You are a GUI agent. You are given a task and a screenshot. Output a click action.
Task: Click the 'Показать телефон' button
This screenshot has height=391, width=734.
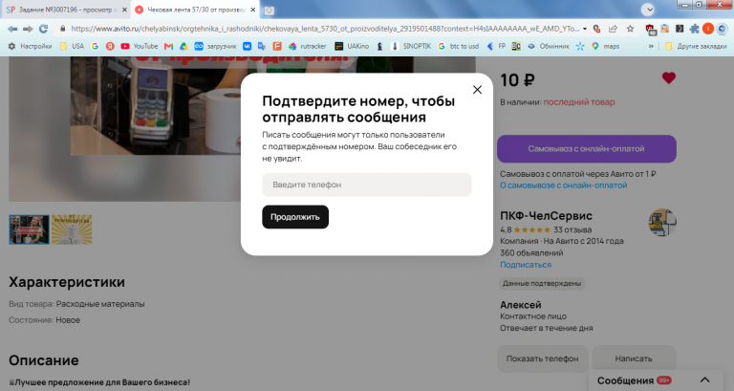[x=542, y=358]
